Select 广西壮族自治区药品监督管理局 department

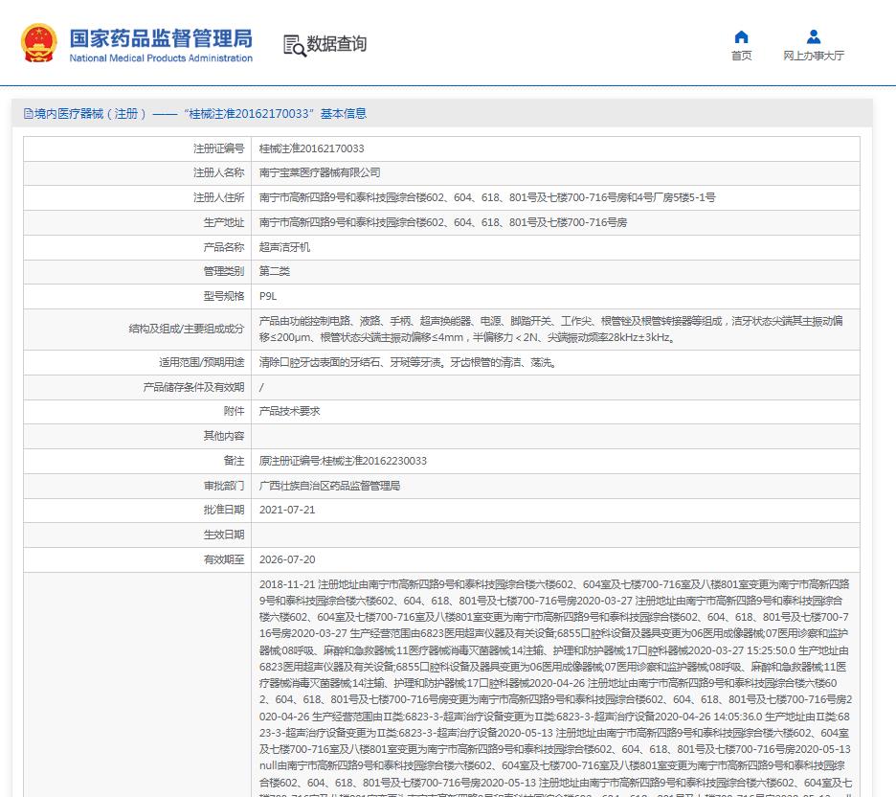pos(329,486)
